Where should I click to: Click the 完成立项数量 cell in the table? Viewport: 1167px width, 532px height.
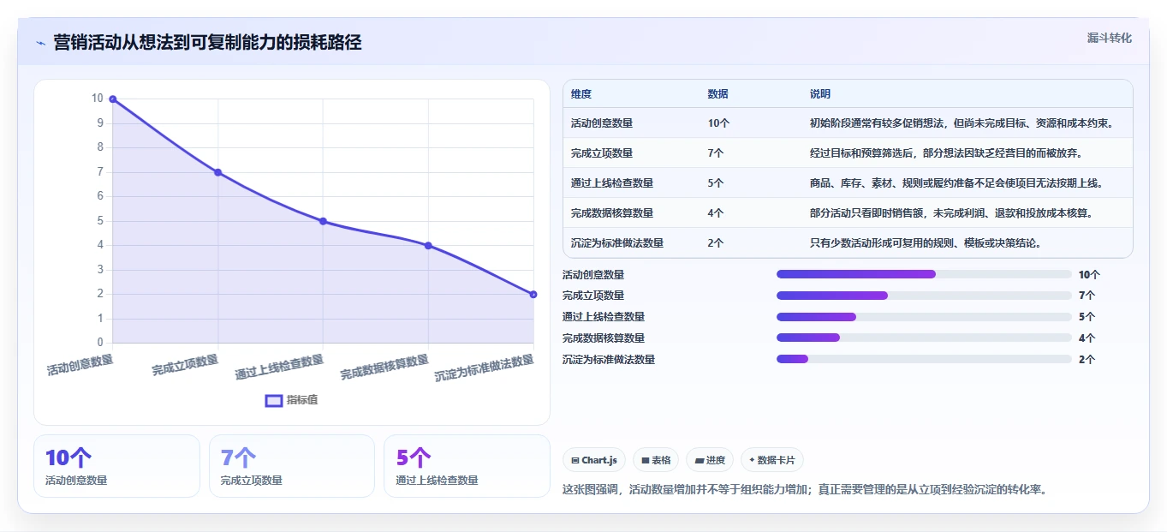(x=602, y=153)
